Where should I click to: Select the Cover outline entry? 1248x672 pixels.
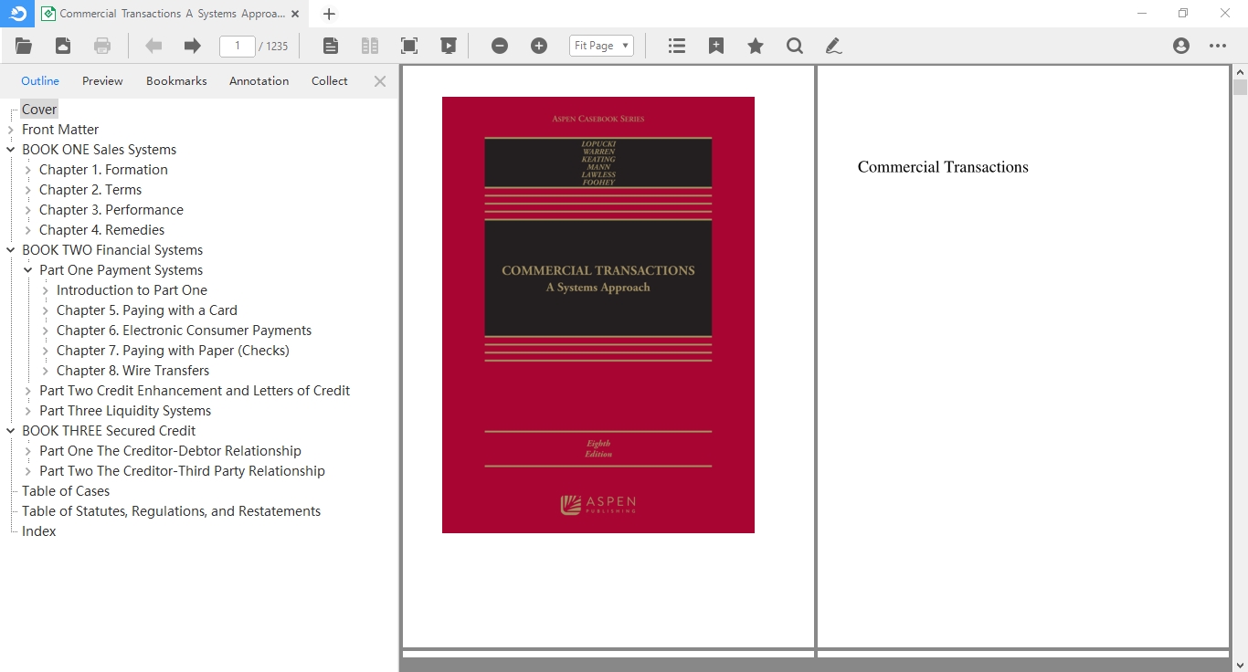point(39,110)
